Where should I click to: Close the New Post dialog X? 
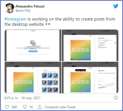tap(58, 31)
